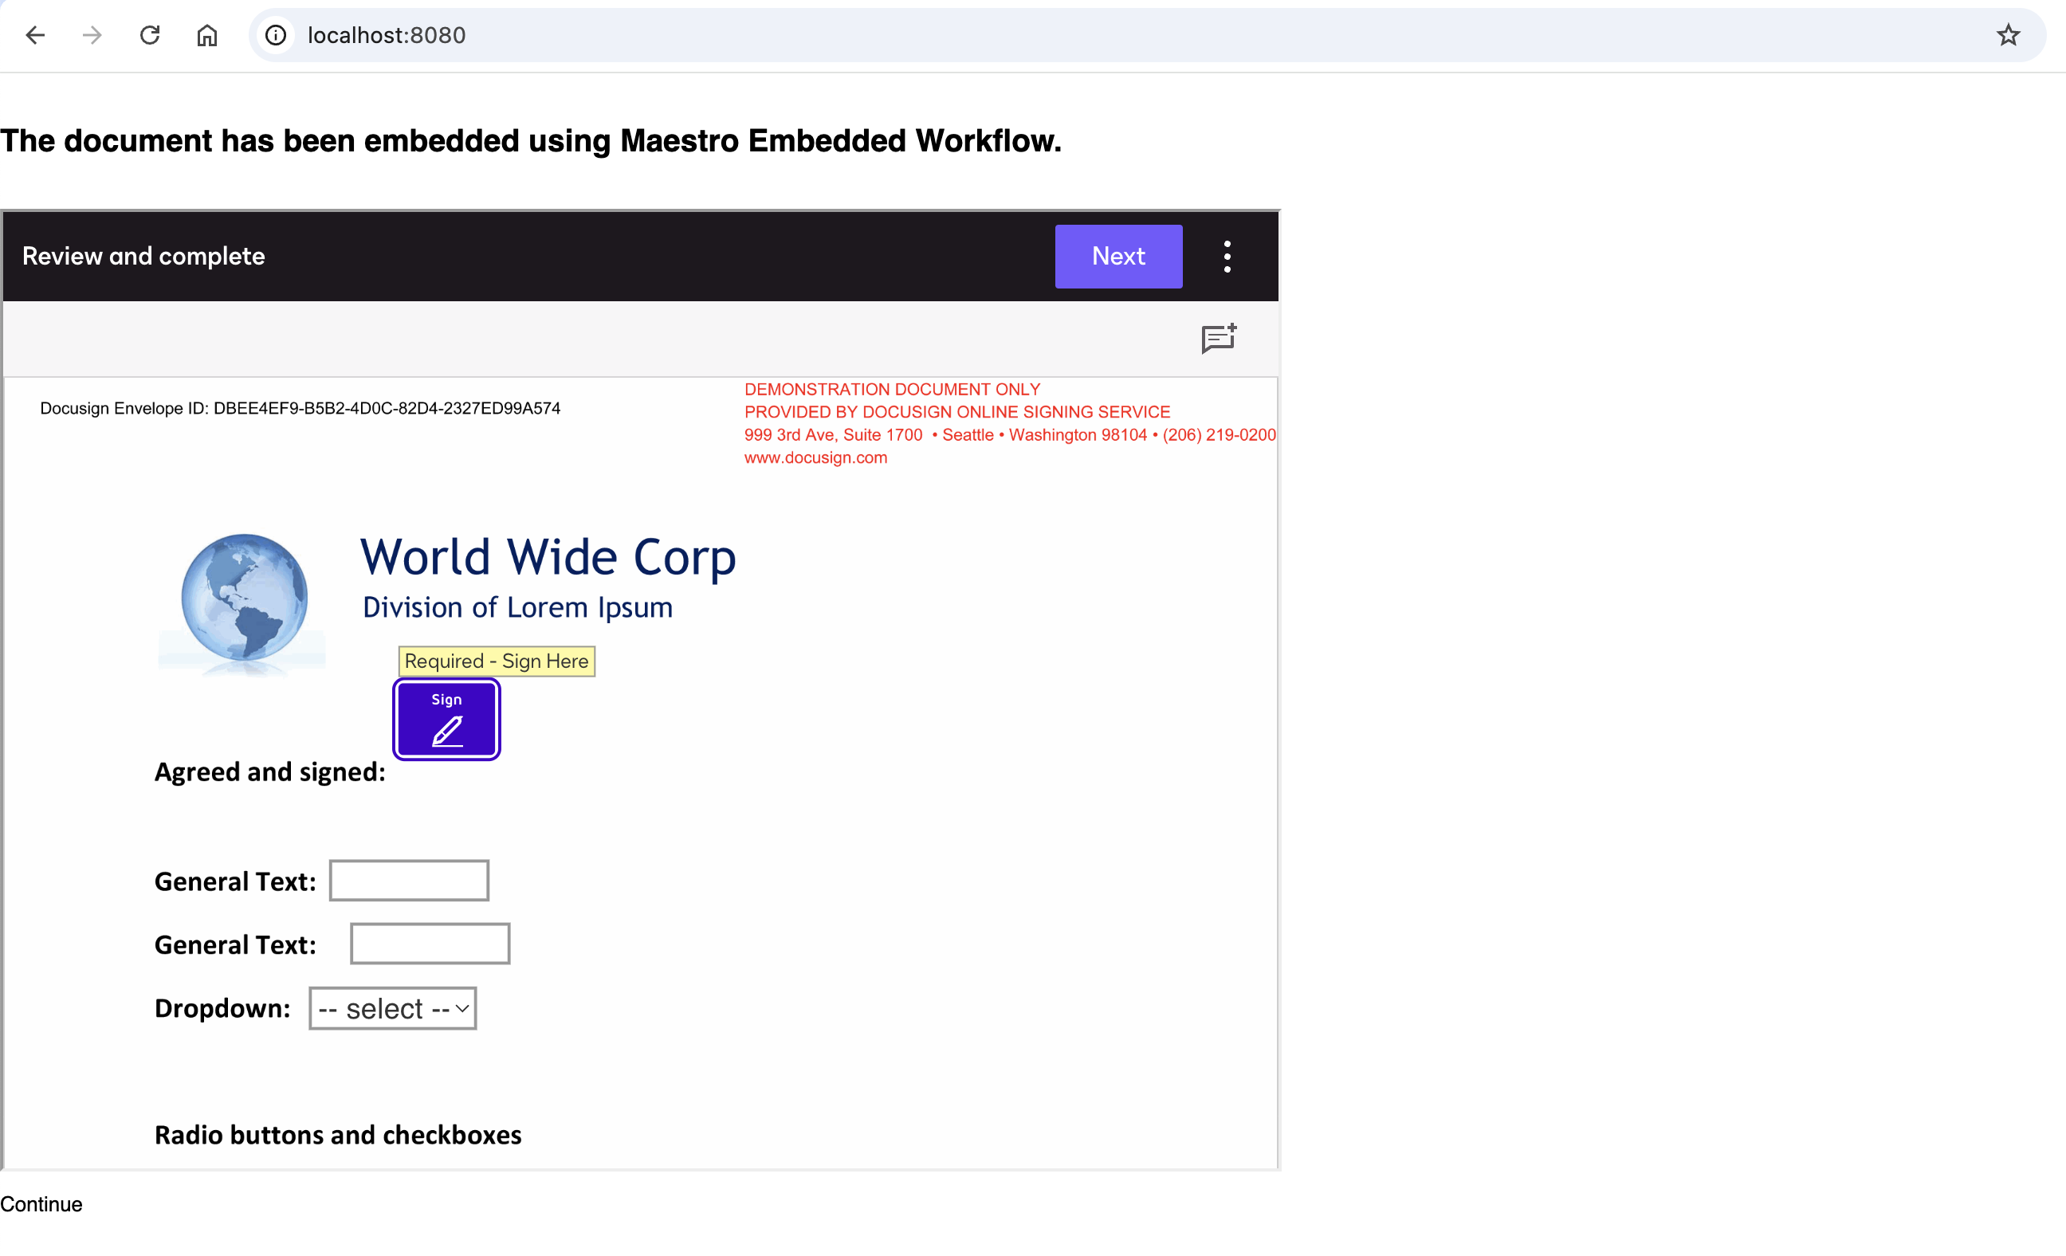Focus the second General Text input field

point(430,944)
